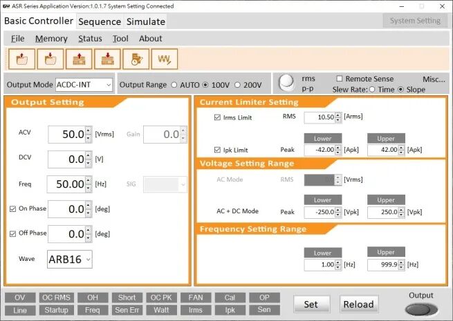Enable Remote Sense checkbox

[x=340, y=79]
